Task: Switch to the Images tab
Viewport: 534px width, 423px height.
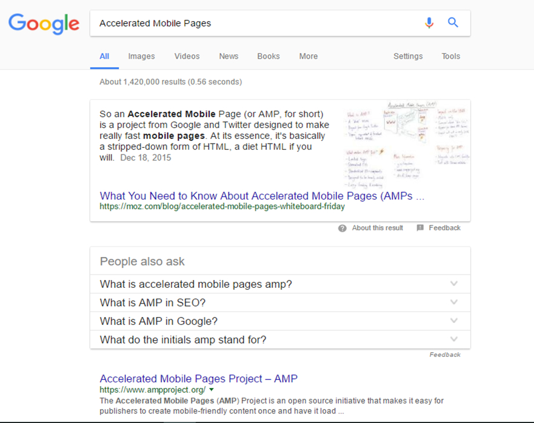Action: (141, 56)
